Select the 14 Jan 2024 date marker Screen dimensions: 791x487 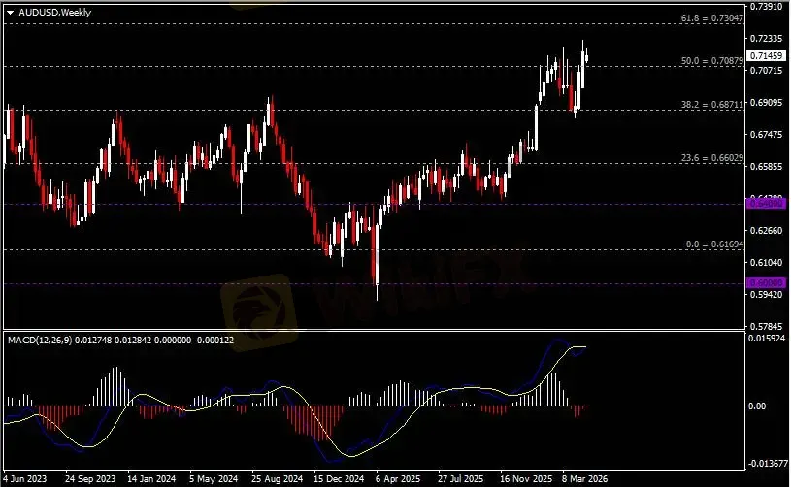pos(153,479)
